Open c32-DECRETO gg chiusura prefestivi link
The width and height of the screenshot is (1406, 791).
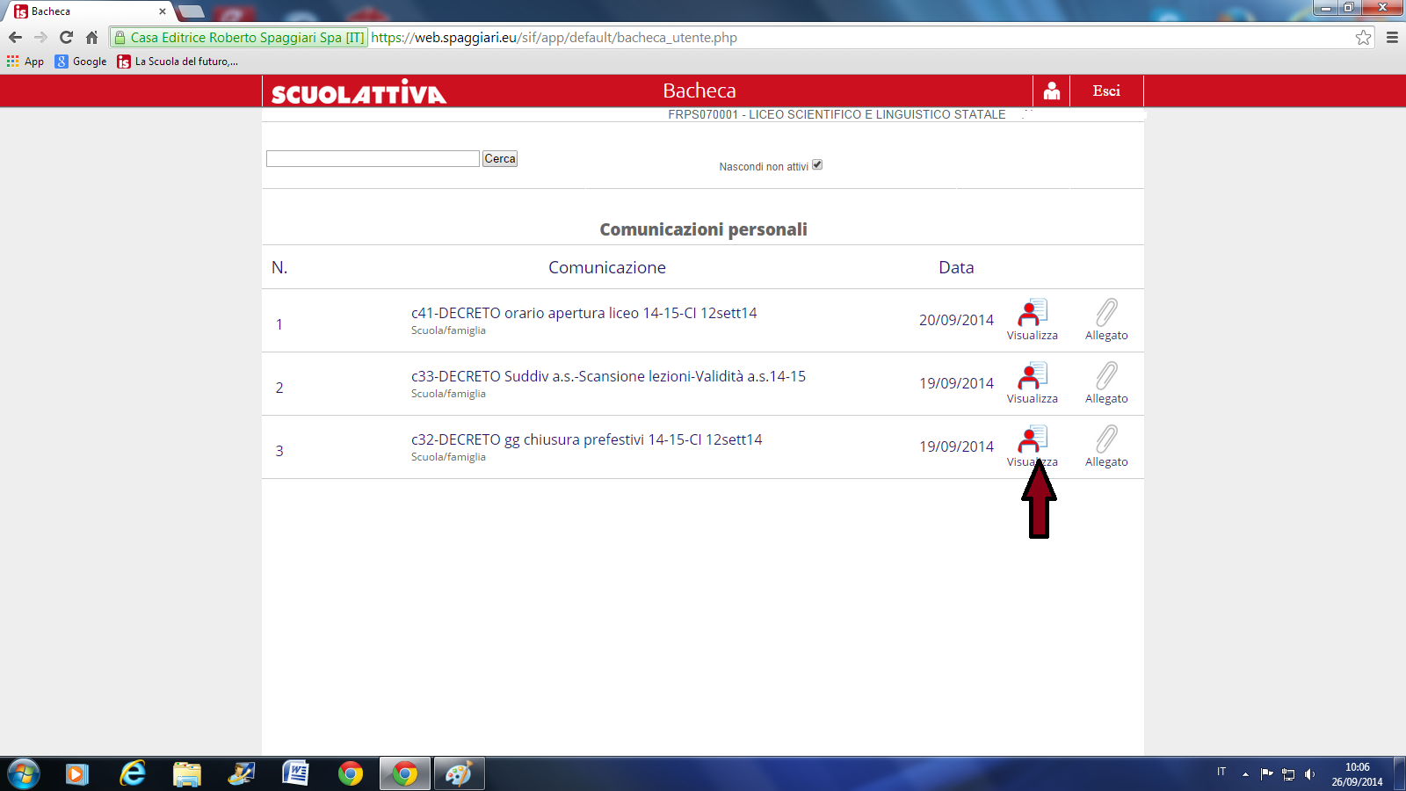[x=586, y=439]
